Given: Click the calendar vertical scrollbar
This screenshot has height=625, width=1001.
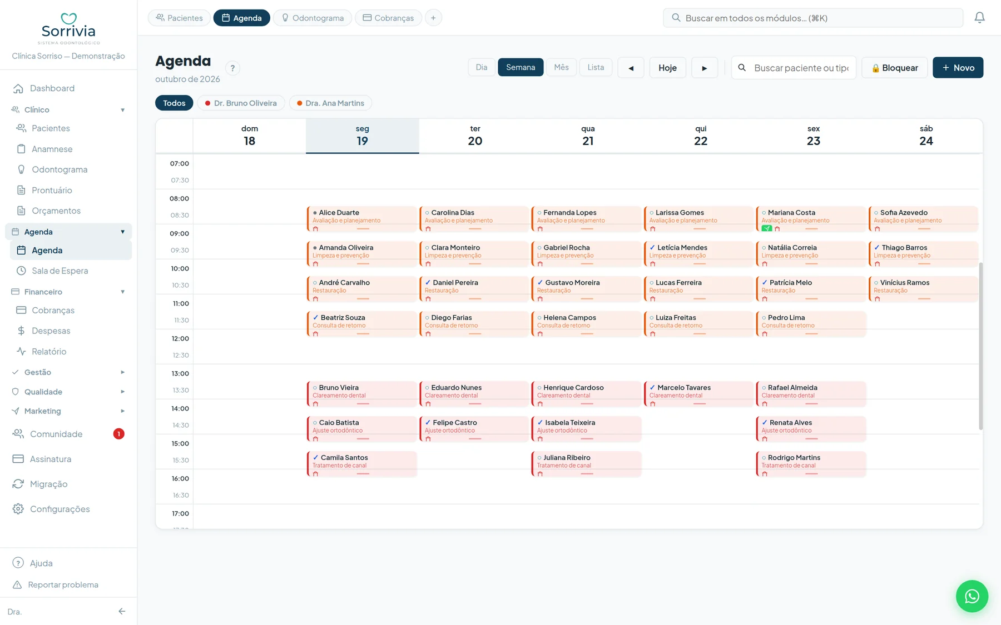Looking at the screenshot, I should (980, 346).
